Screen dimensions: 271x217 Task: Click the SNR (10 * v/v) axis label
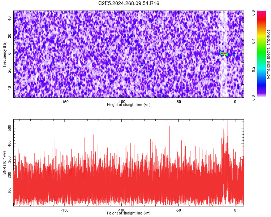(4, 163)
